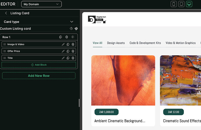
Task: Click the Offer Price drag handle
Action: 5,51
